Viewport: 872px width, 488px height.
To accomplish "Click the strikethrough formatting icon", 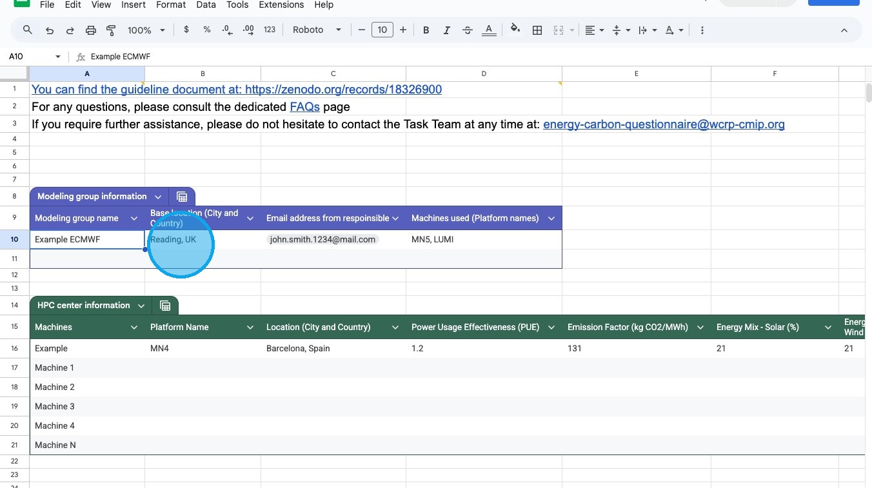I will [x=468, y=30].
